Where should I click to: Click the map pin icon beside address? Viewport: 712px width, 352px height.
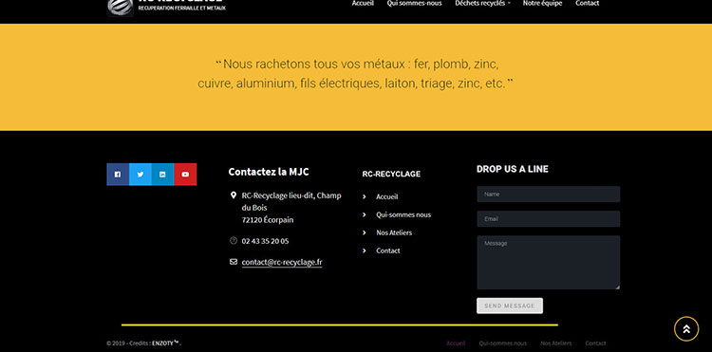pyautogui.click(x=234, y=195)
